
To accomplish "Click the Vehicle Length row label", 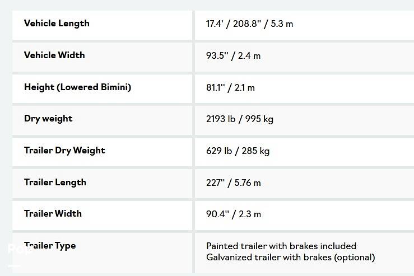I will pyautogui.click(x=57, y=24).
